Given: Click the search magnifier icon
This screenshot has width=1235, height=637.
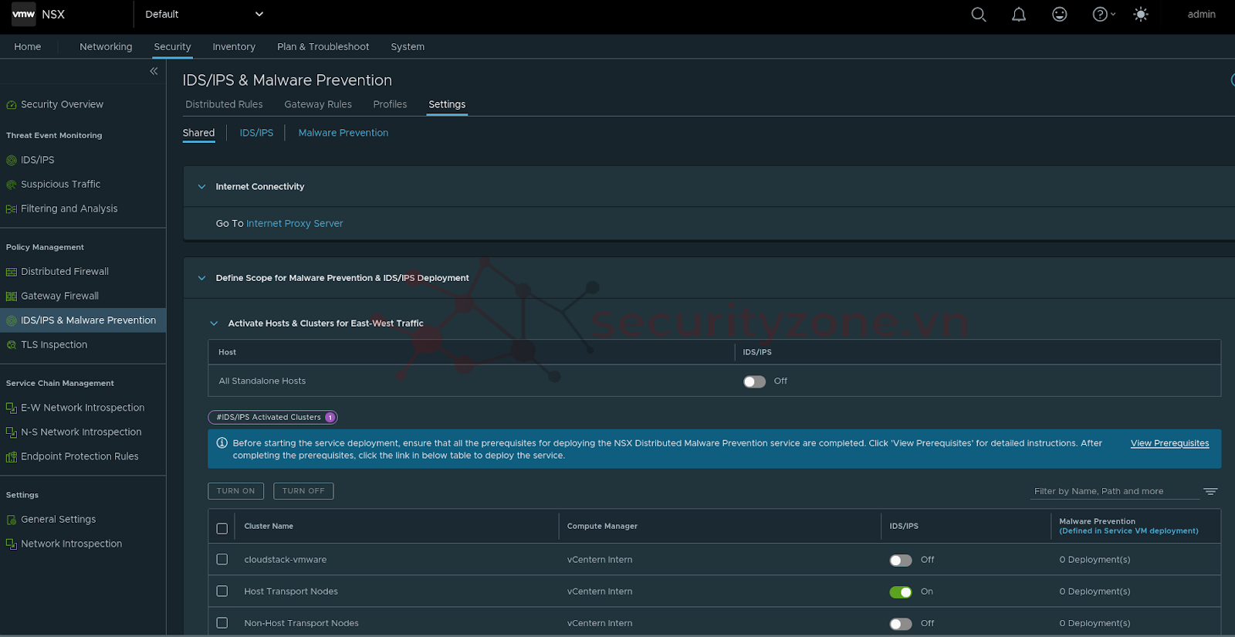Looking at the screenshot, I should [978, 15].
